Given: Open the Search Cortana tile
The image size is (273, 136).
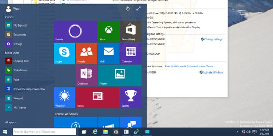Looking at the screenshot, I should [75, 31].
